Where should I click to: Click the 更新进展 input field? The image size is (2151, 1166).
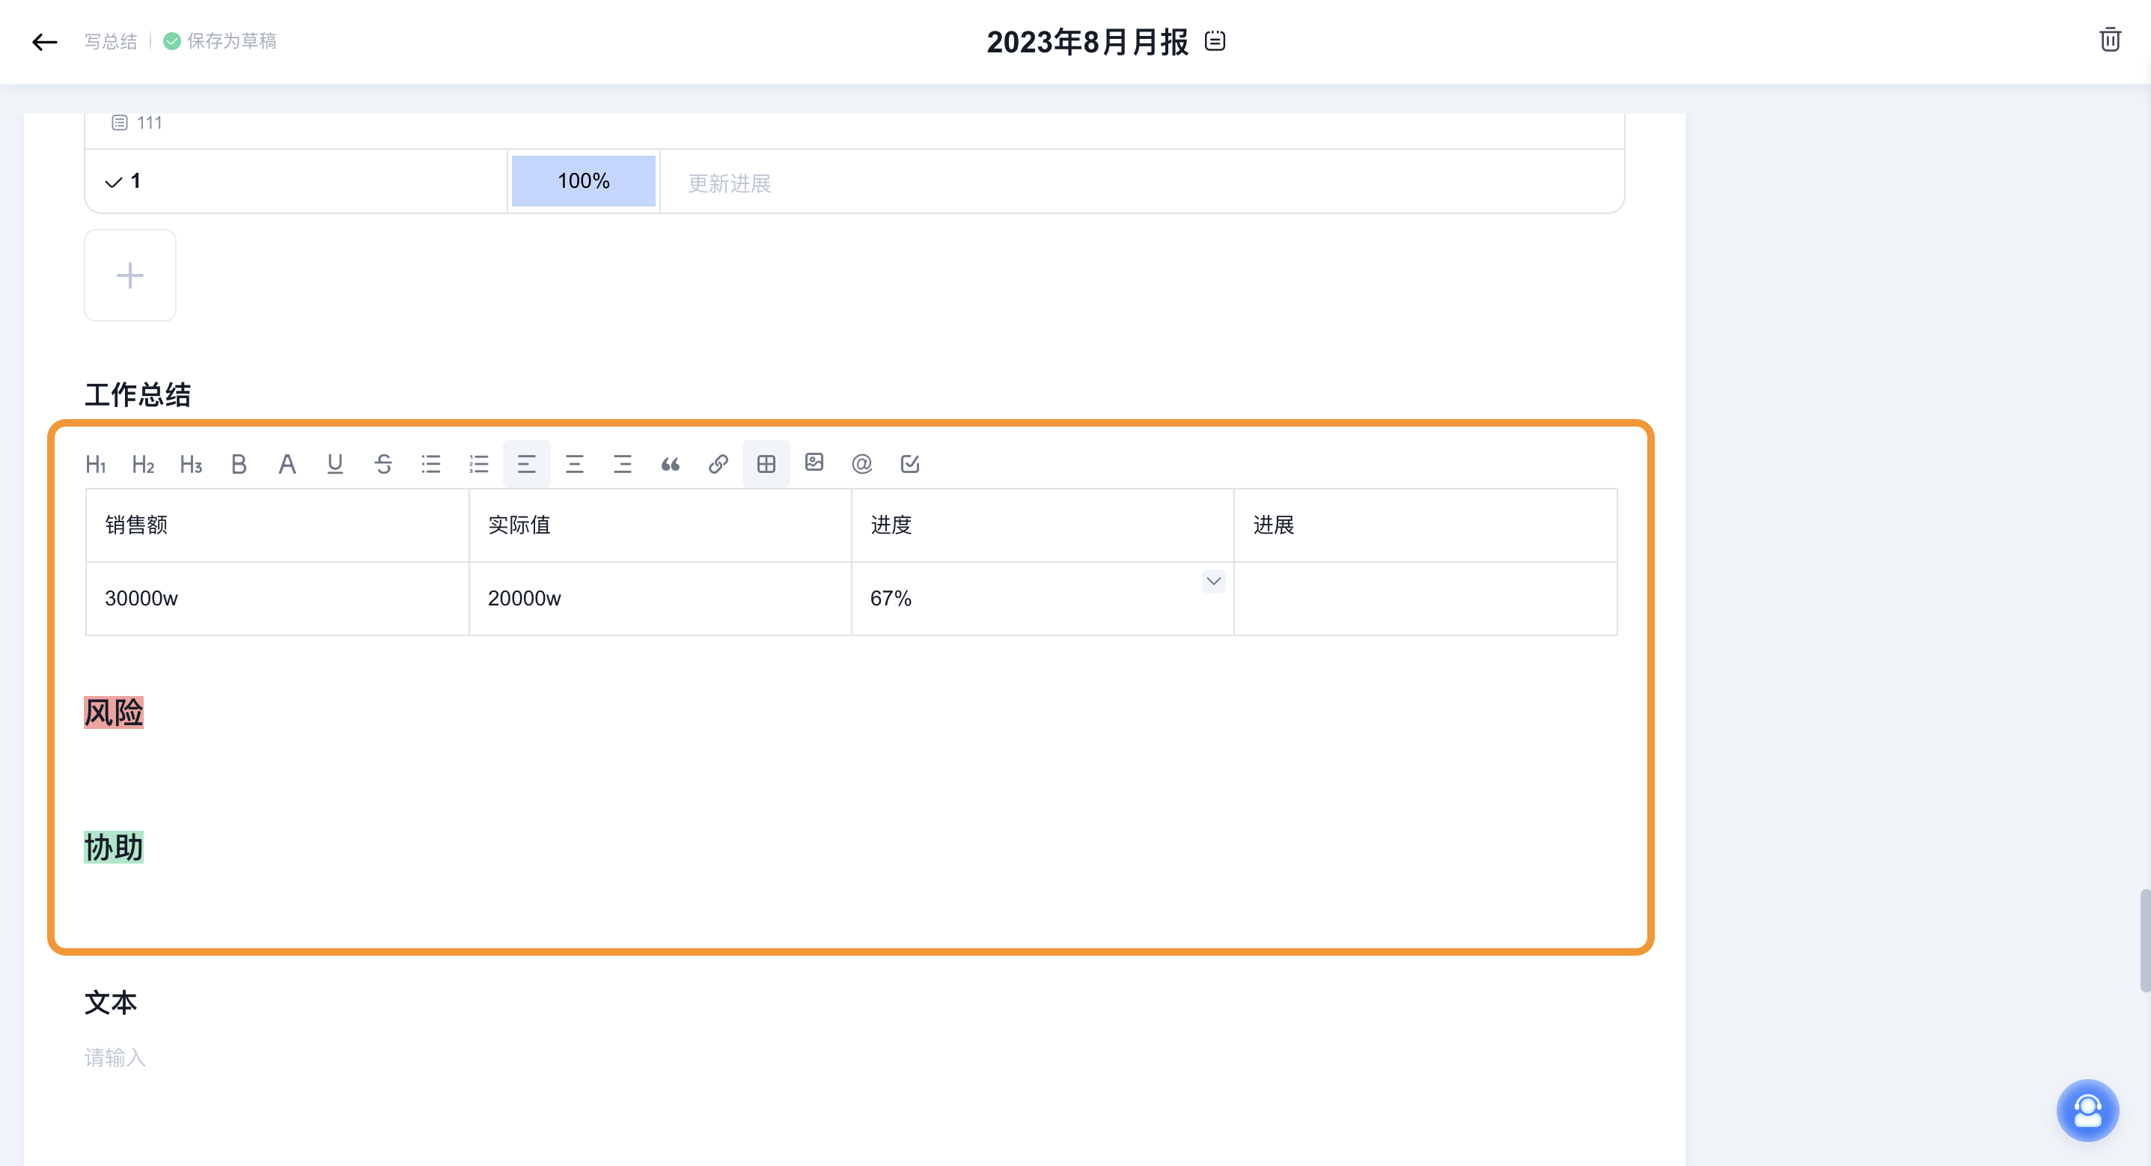coord(1142,183)
